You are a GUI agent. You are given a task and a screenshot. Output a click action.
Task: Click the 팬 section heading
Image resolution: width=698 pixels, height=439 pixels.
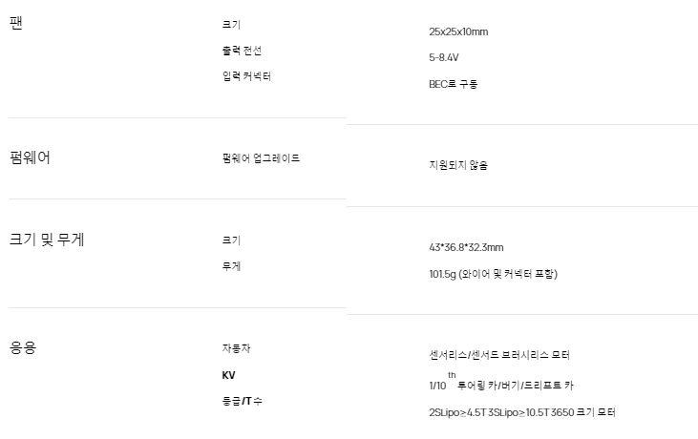(15, 23)
